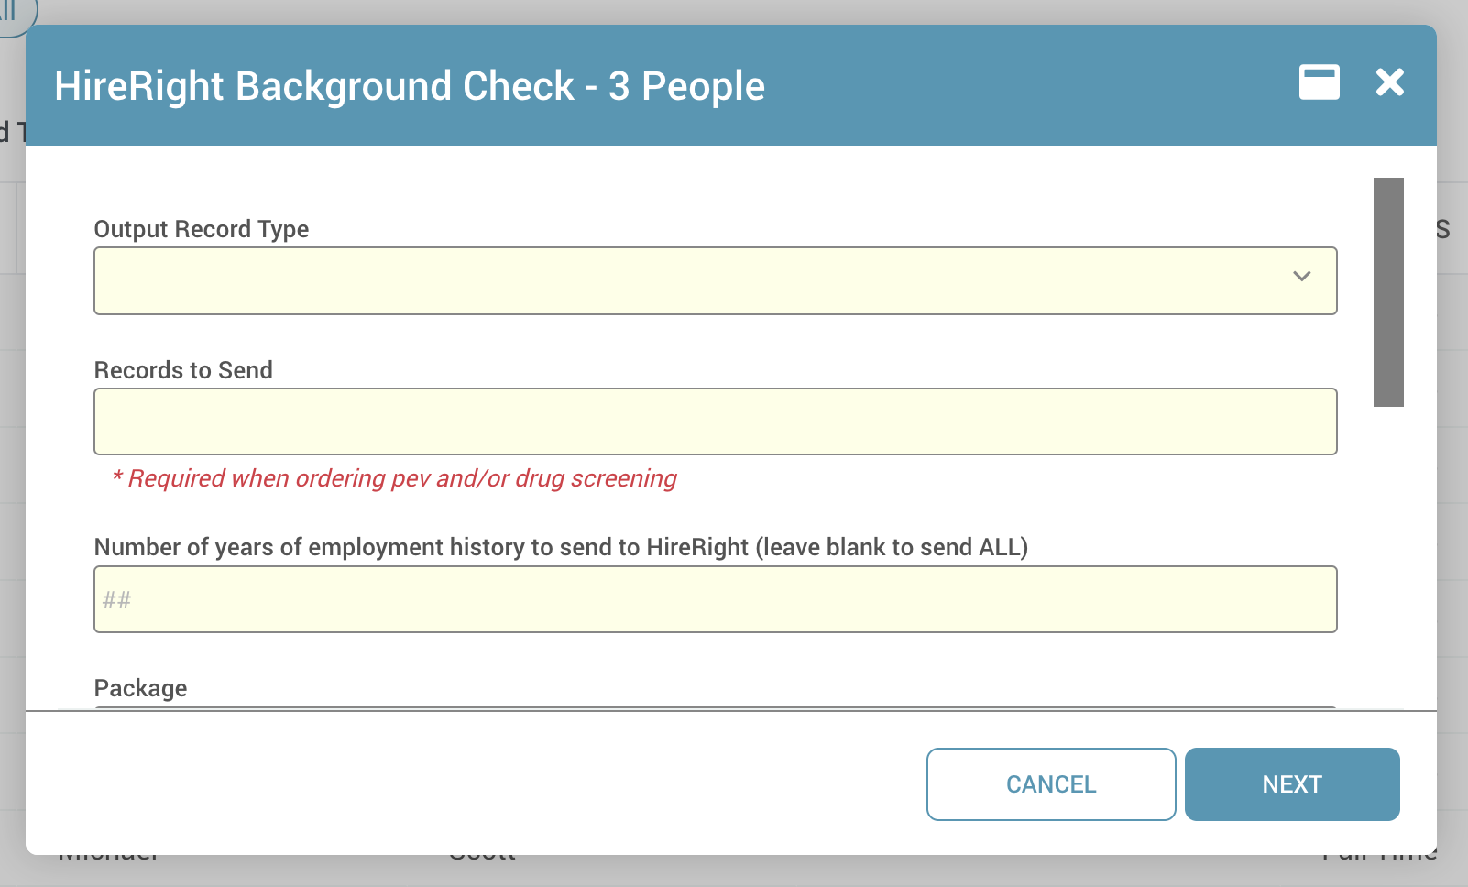
Task: Click the empty blue header bar area
Action: [1008, 86]
